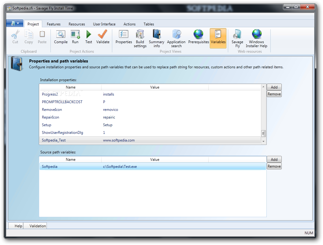
Task: Switch to the Tables ribbon tab
Action: click(x=149, y=24)
